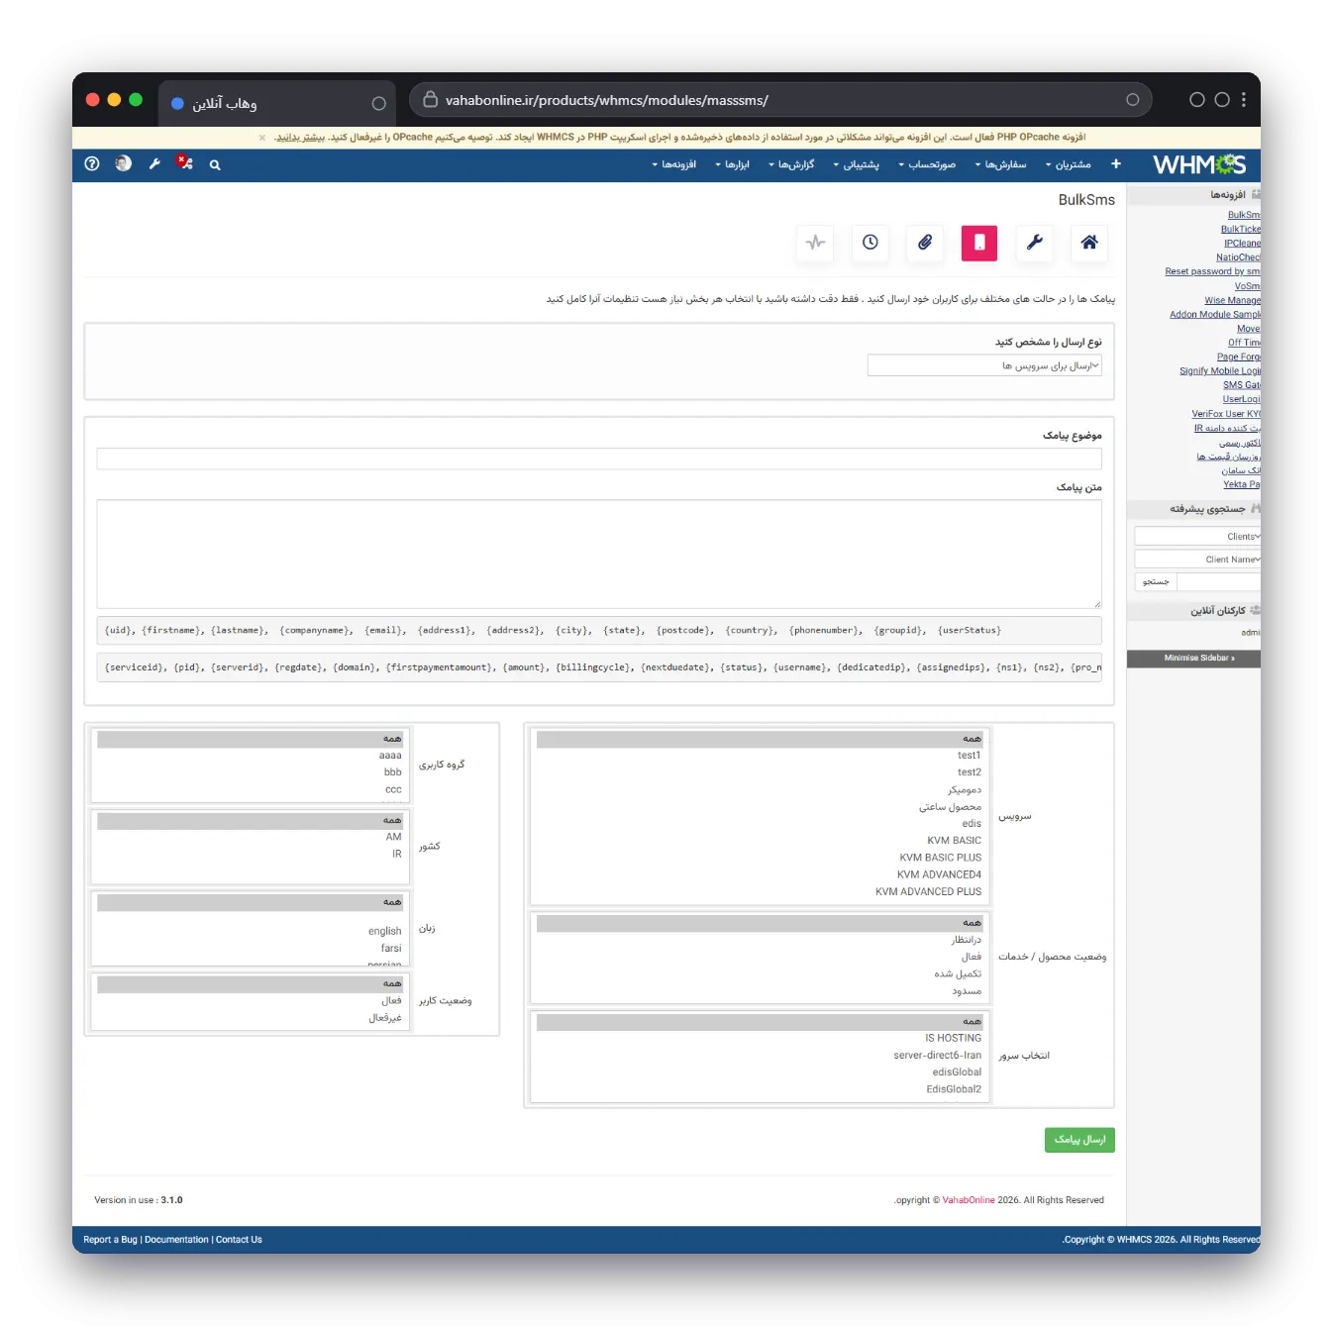Click the متن پیامک message text area
This screenshot has width=1333, height=1326.
[599, 554]
